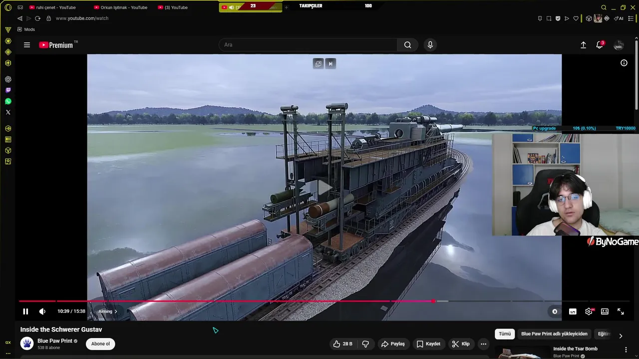Screen dimensions: 639x359
Task: Open the more actions three-dots menu
Action: click(x=483, y=344)
